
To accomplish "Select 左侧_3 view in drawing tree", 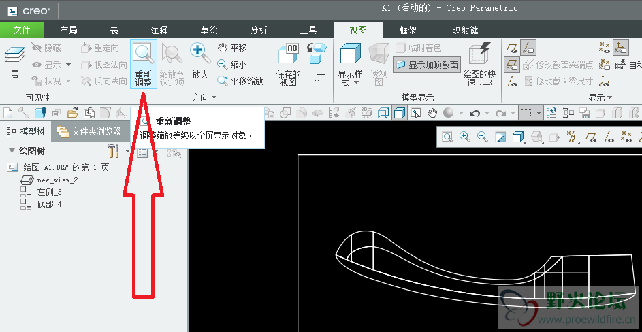I will click(x=42, y=192).
